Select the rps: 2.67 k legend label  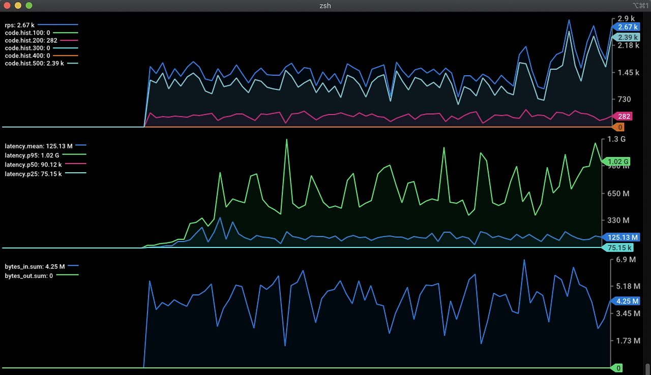pyautogui.click(x=20, y=24)
